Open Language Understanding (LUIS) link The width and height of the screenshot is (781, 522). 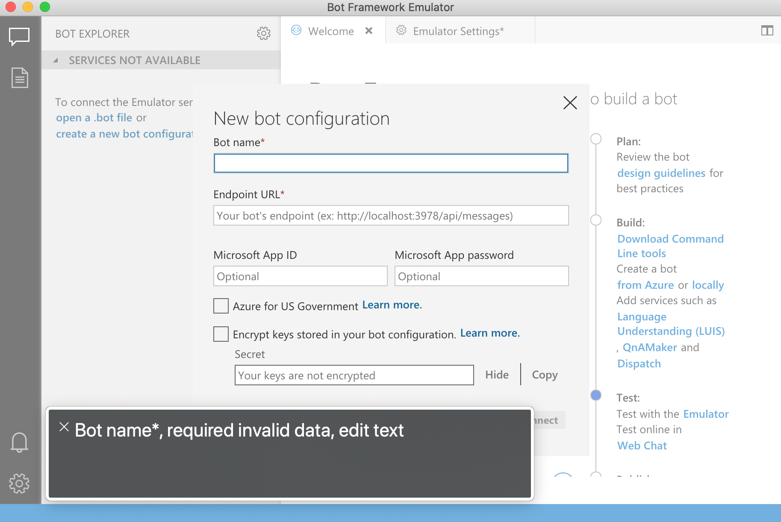pyautogui.click(x=671, y=324)
